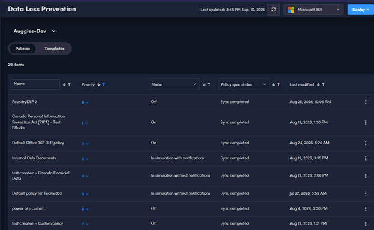Switch to the Templates tab
Screen dimensions: 374x230
point(54,49)
